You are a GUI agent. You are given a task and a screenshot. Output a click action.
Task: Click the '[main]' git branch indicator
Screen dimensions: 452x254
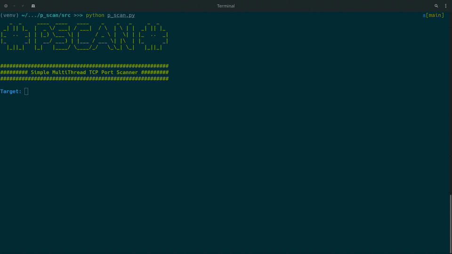[x=435, y=15]
